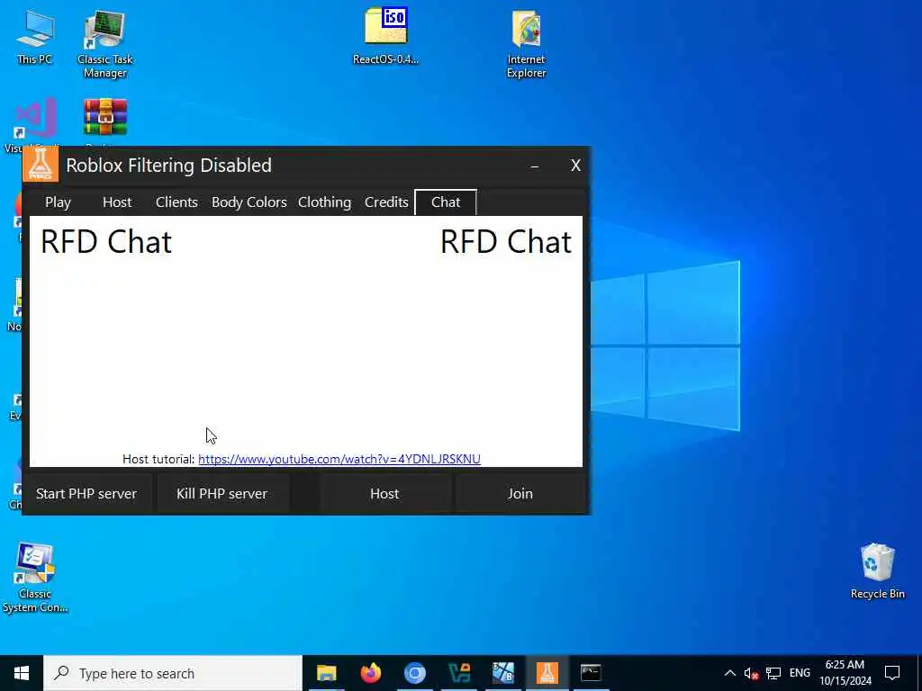Select the ReactOS ISO file icon
Viewport: 922px width, 691px height.
click(x=385, y=36)
